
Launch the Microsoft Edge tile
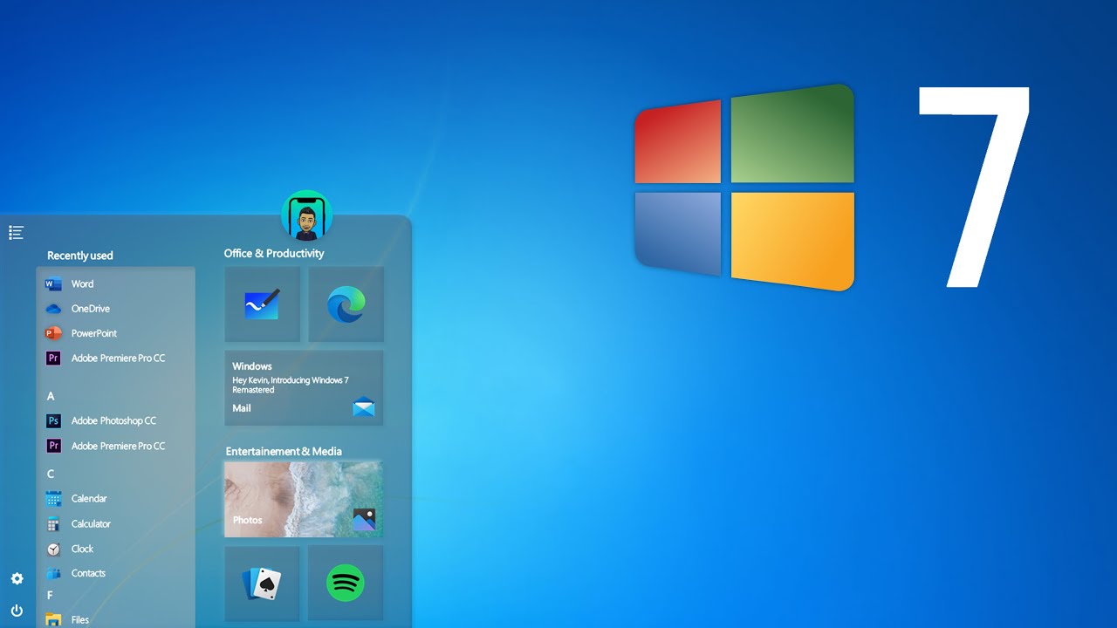coord(346,304)
